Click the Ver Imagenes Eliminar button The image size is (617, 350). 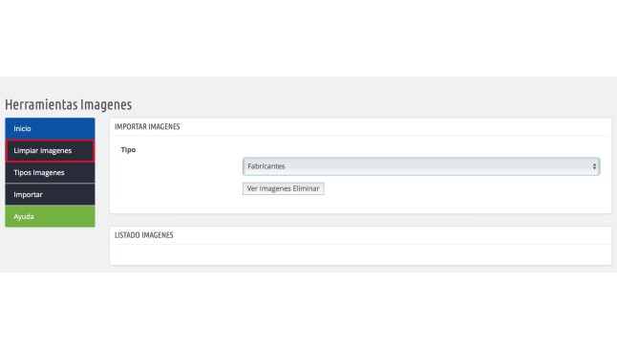[284, 188]
